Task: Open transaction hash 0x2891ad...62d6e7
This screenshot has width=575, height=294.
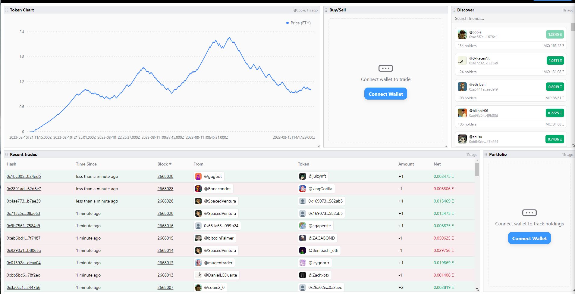Action: [24, 189]
